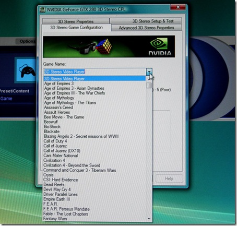The height and width of the screenshot is (226, 237).
Task: Select Age of Empires 3 in list
Action: pos(94,84)
